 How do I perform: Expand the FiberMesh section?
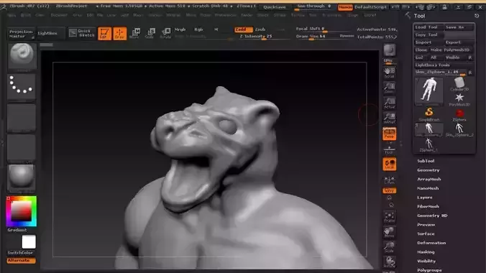428,206
